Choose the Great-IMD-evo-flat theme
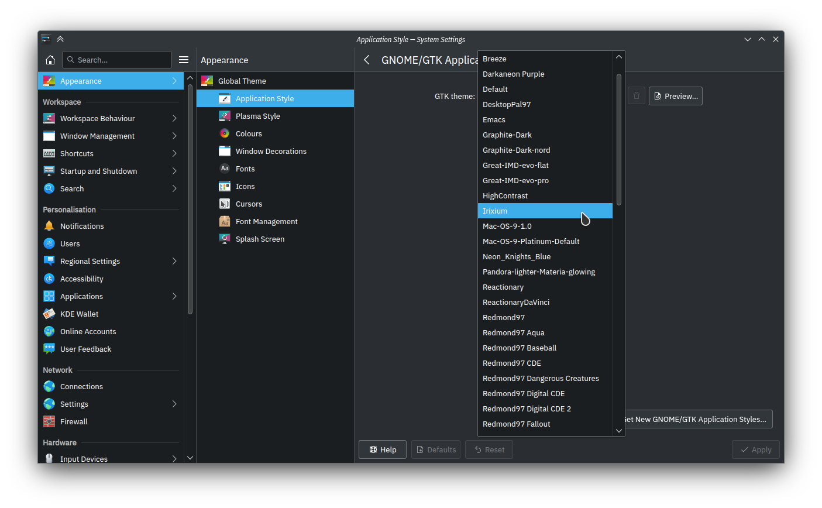The width and height of the screenshot is (822, 508). click(x=545, y=165)
